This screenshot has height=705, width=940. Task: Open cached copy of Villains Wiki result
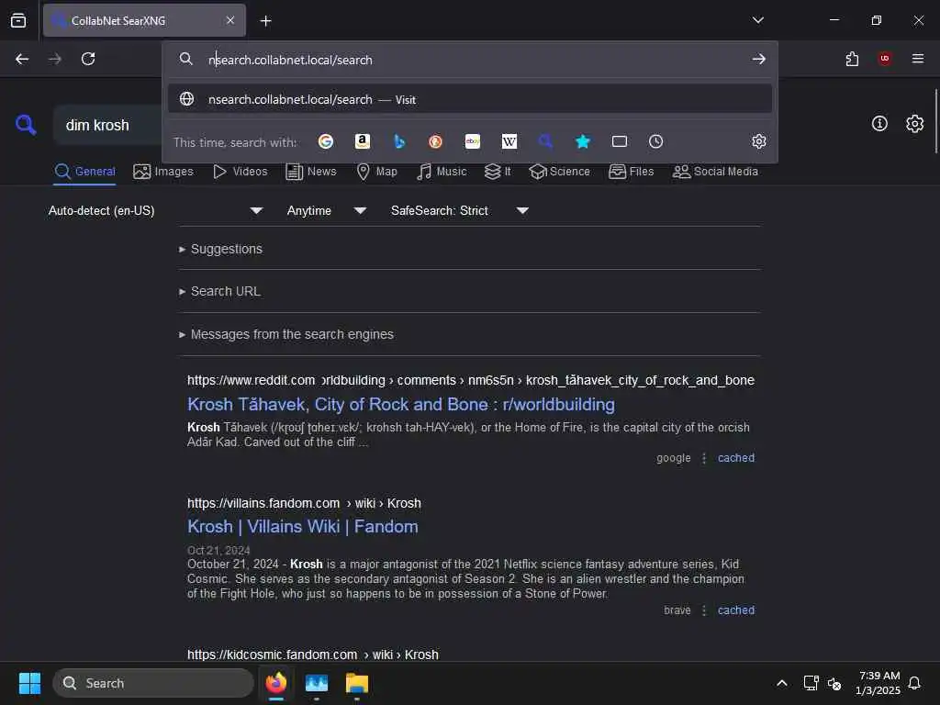pos(735,610)
